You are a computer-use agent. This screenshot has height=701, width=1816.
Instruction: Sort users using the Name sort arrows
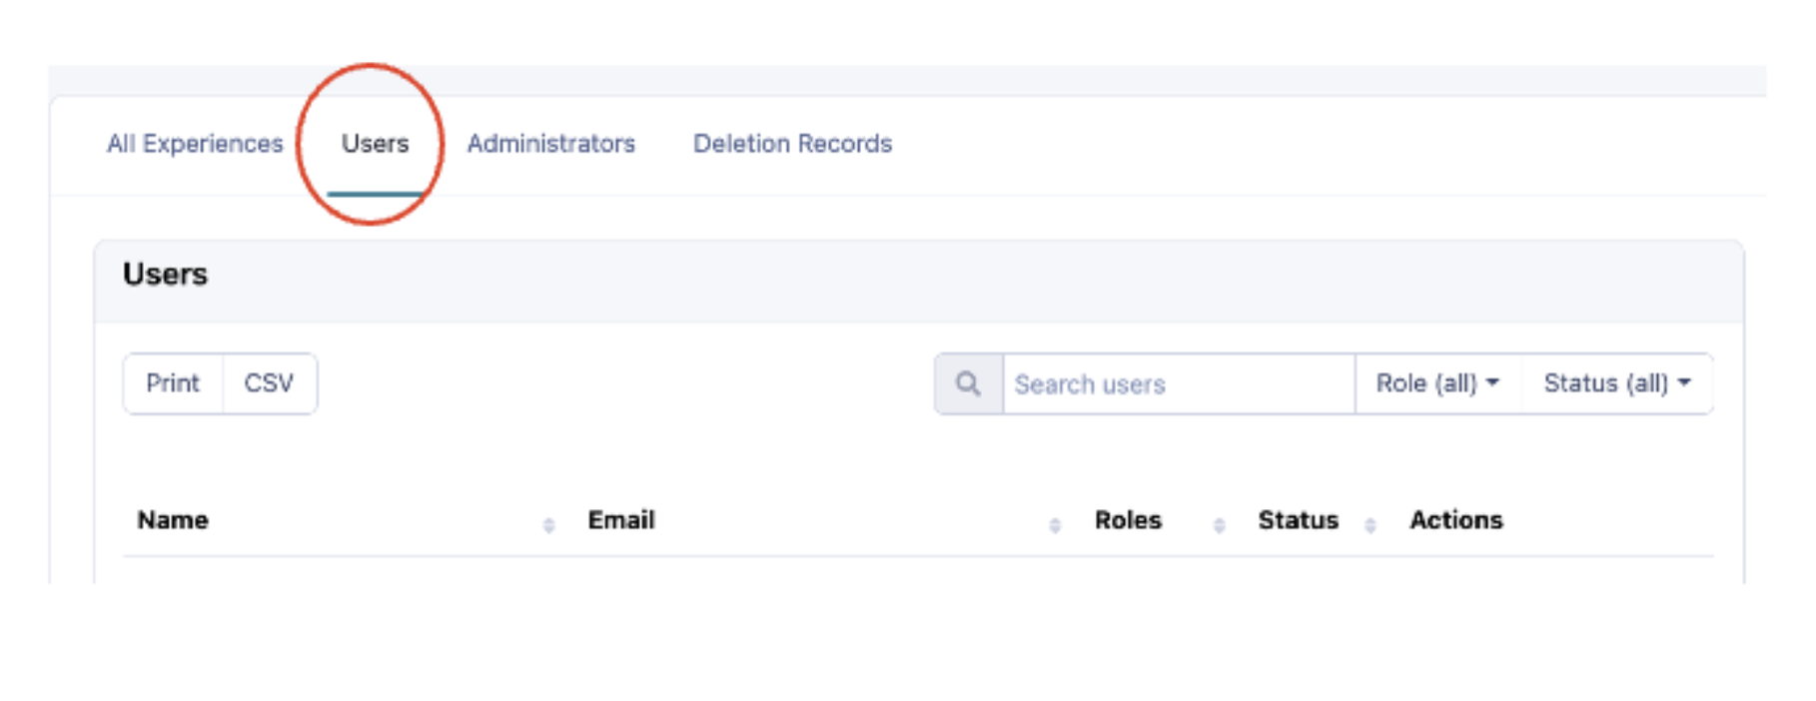(548, 524)
